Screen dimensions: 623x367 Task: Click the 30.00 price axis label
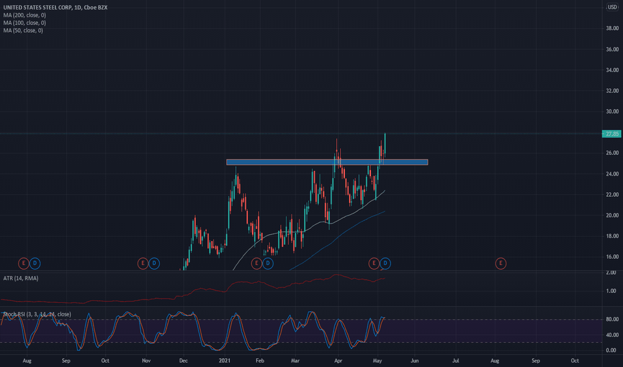pos(612,111)
